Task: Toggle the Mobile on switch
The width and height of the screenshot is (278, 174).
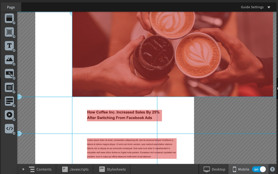Action: (259, 169)
